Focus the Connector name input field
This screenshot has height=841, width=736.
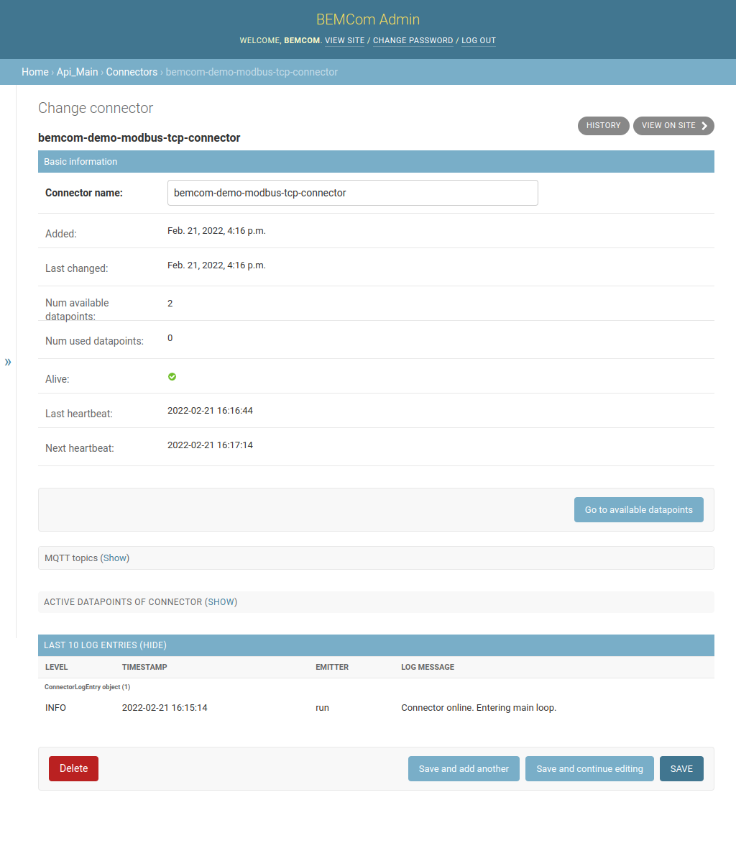coord(352,193)
